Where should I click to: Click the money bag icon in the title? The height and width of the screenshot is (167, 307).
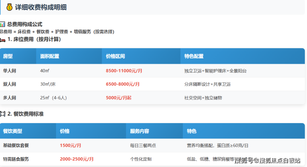[9, 7]
